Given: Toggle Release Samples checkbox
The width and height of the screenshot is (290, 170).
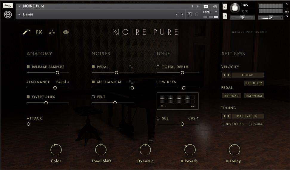Looking at the screenshot, I should click(28, 67).
